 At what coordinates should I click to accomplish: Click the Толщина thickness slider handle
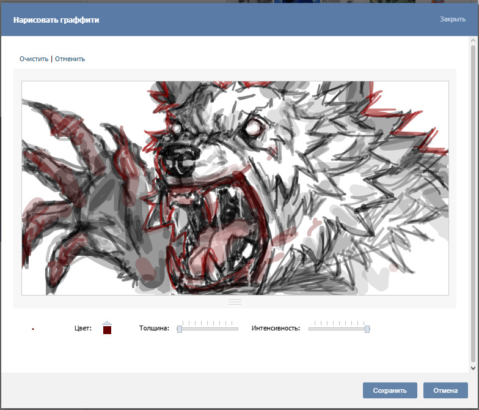(x=180, y=329)
